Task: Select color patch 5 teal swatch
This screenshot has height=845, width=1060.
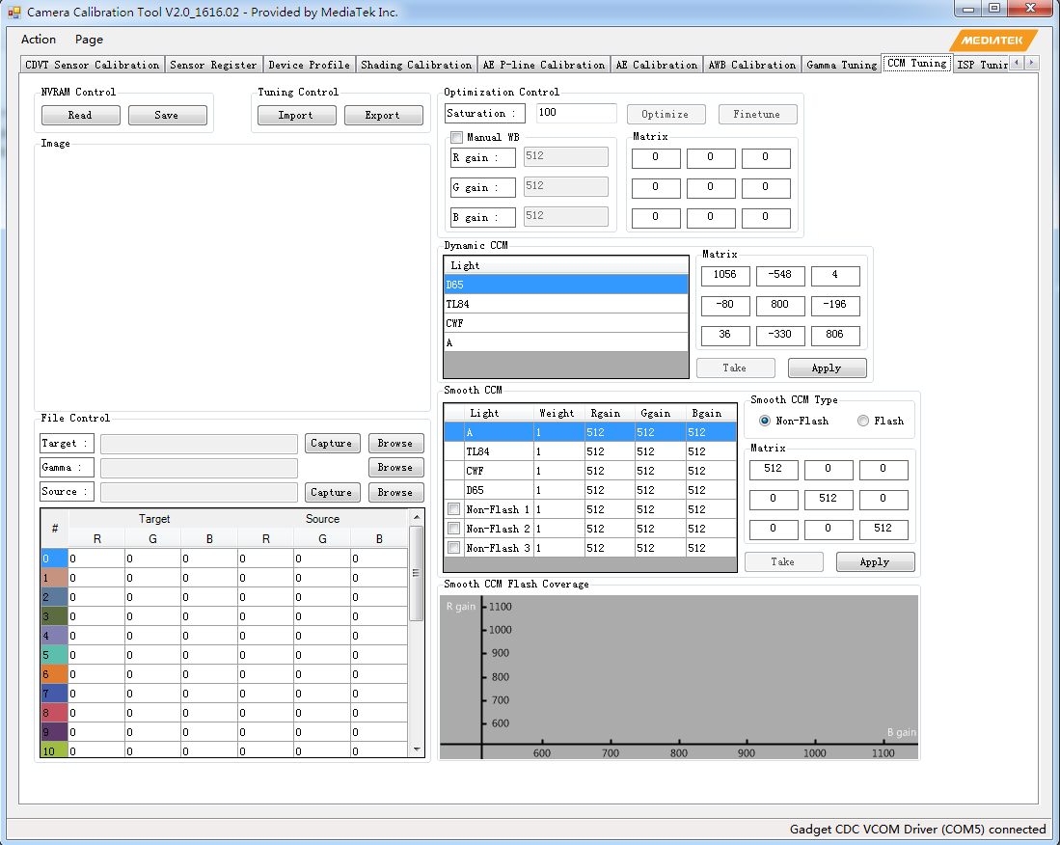Action: tap(54, 655)
